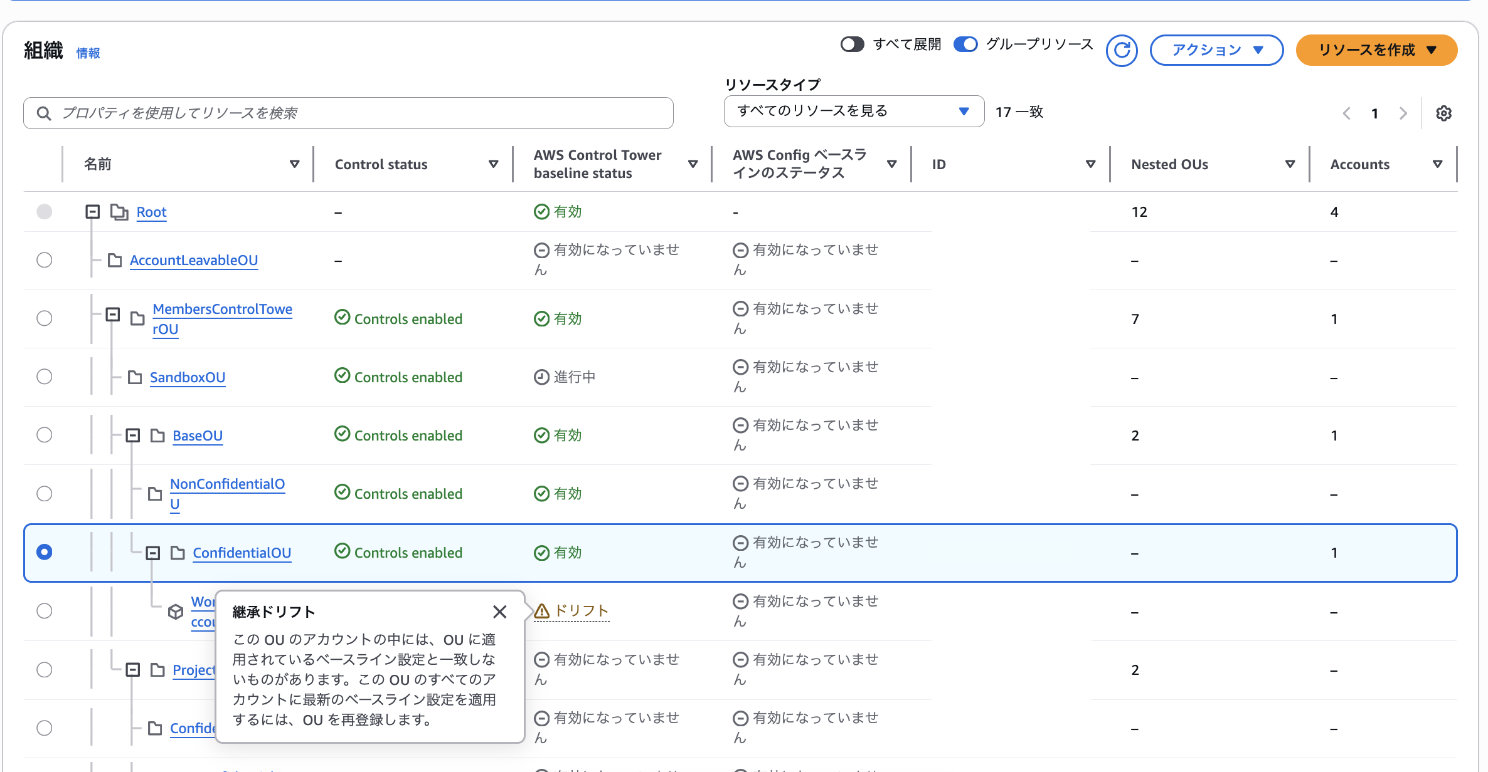
Task: Click the account cube icon under ConfidentialOU
Action: (176, 612)
